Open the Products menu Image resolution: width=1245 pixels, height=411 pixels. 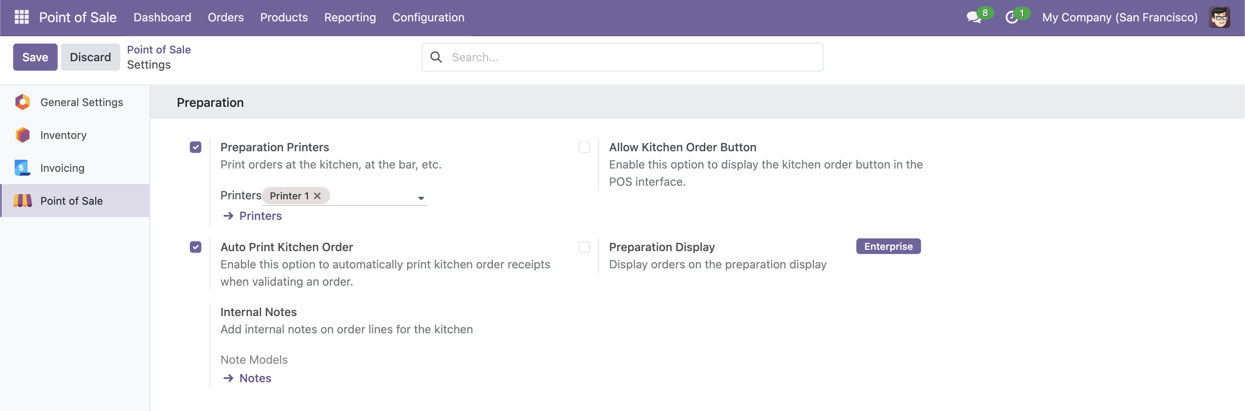(x=284, y=17)
